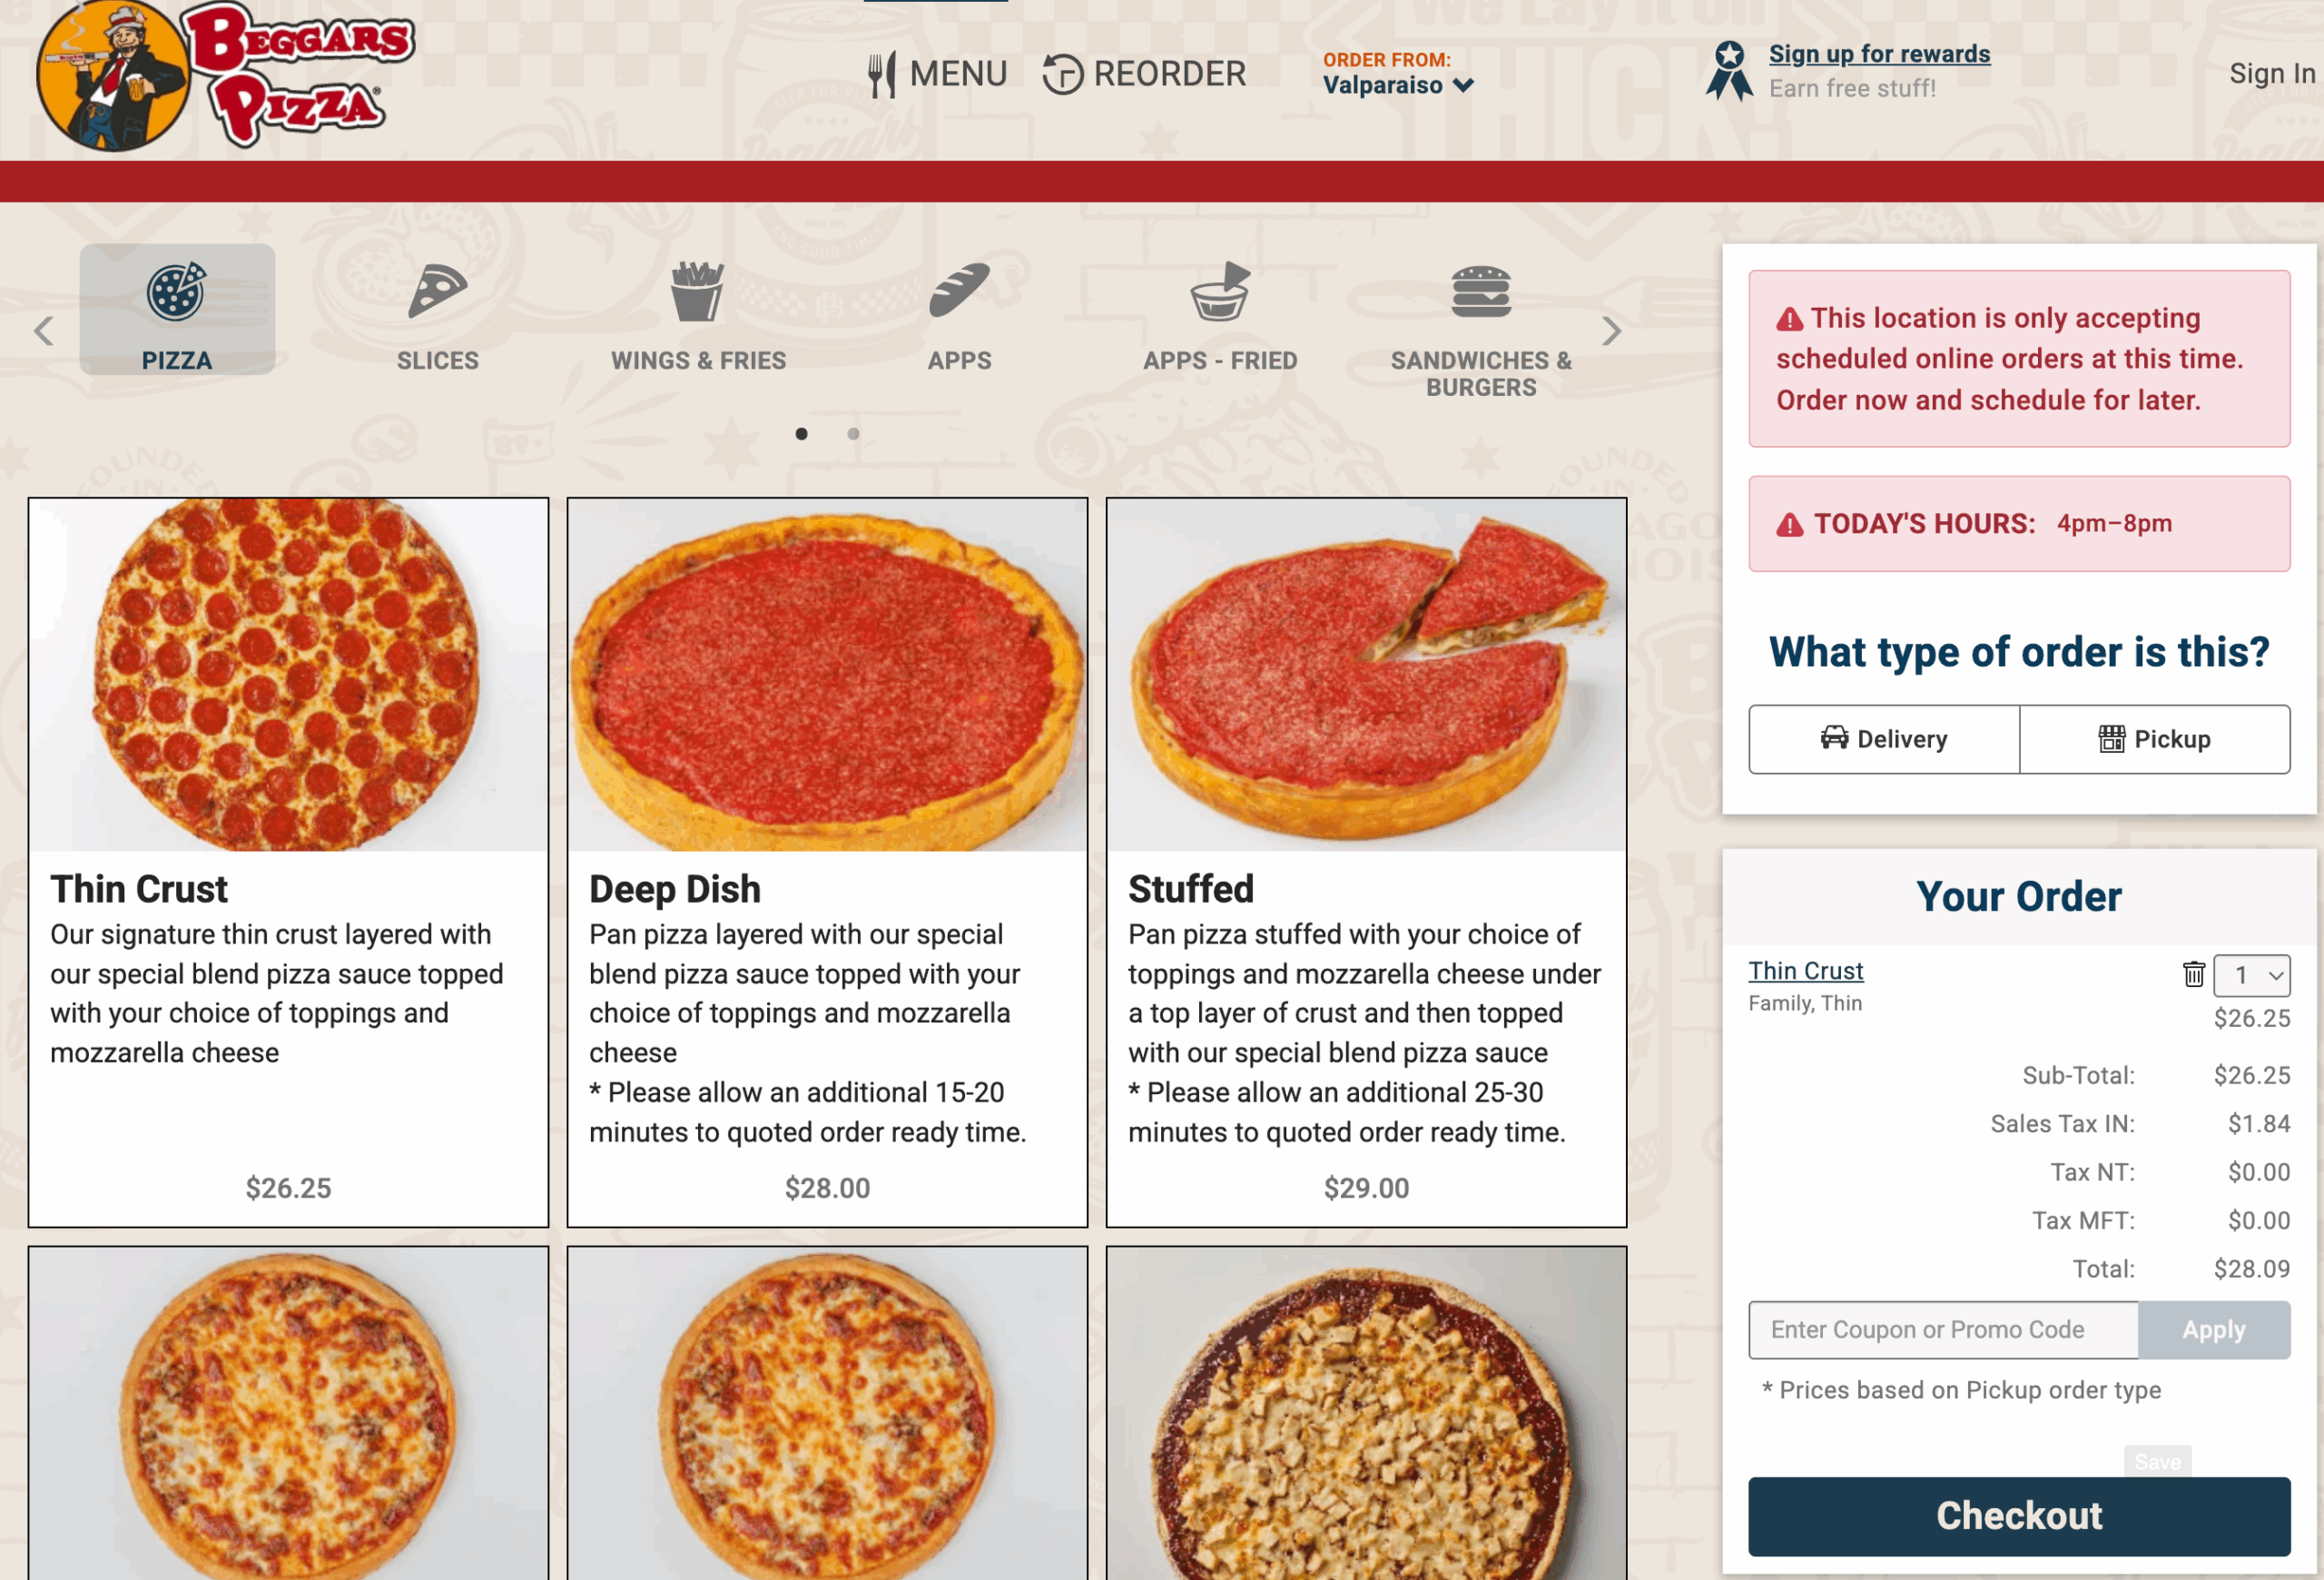Click the Beggars Pizza logo

226,76
